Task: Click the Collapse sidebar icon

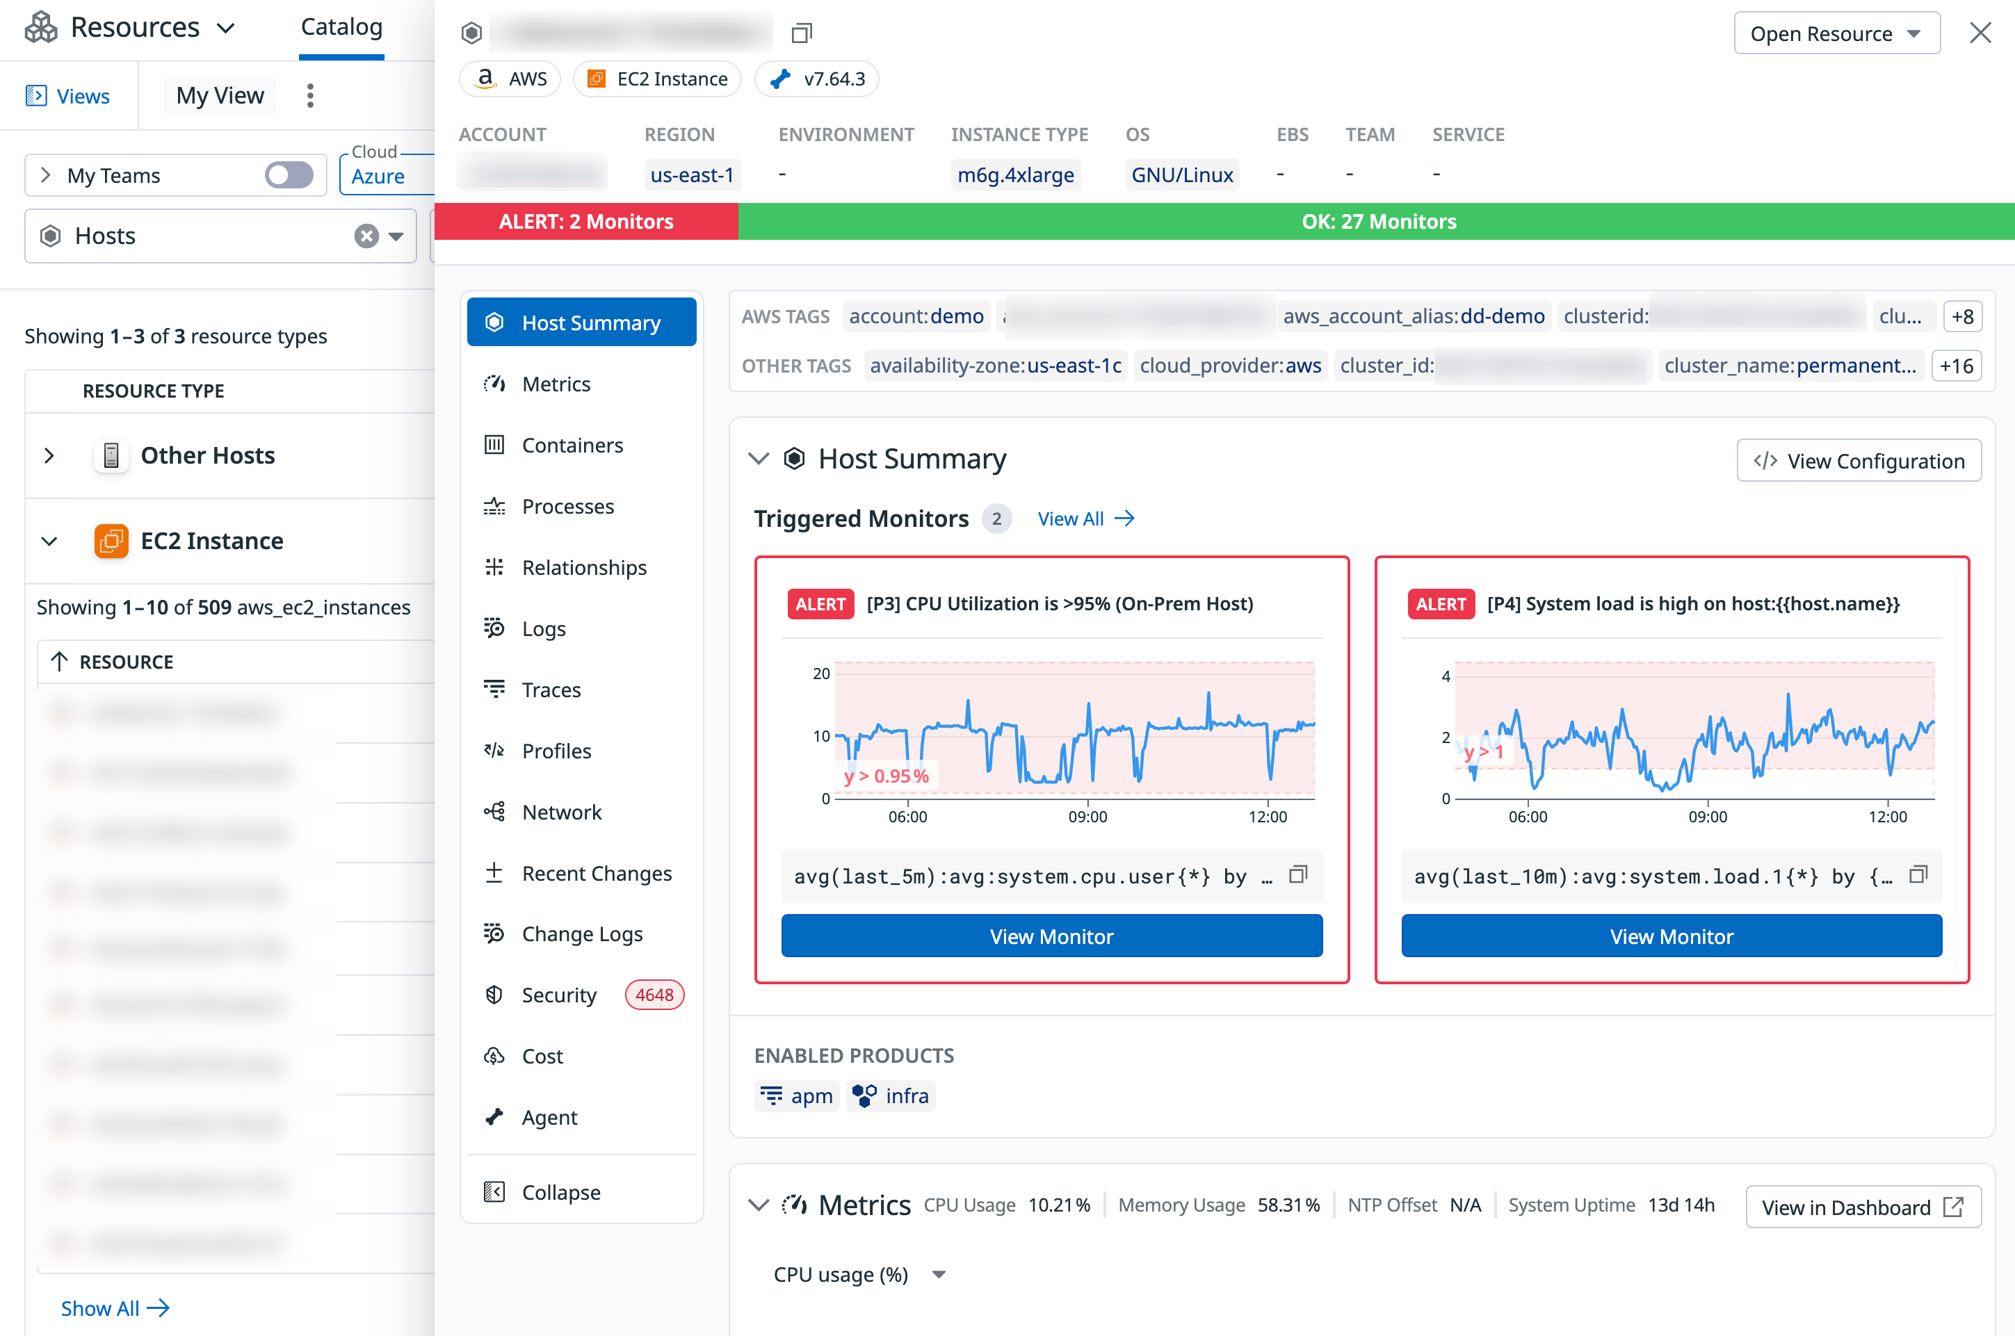Action: click(494, 1192)
